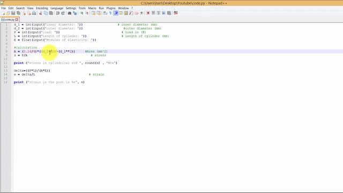Click the Close All toolbar icon
This screenshot has height=193, width=343.
point(29,13)
